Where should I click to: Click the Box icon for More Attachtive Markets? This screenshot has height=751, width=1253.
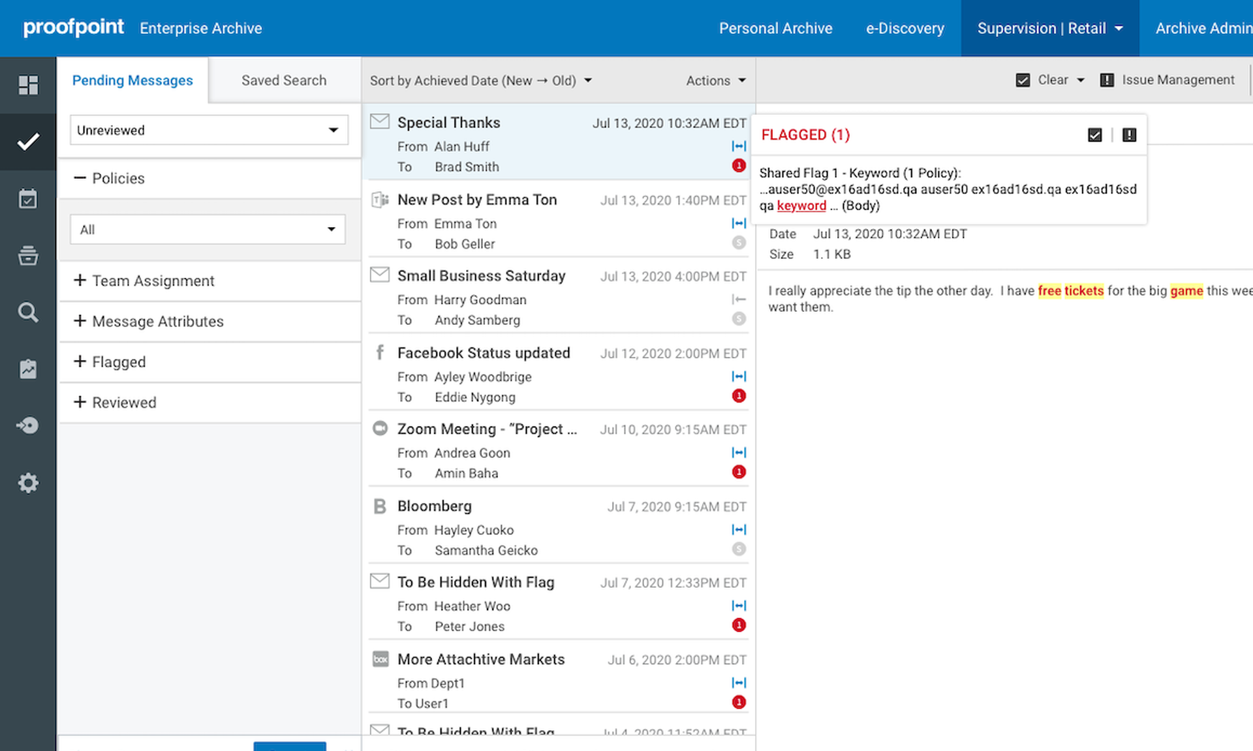click(x=380, y=659)
